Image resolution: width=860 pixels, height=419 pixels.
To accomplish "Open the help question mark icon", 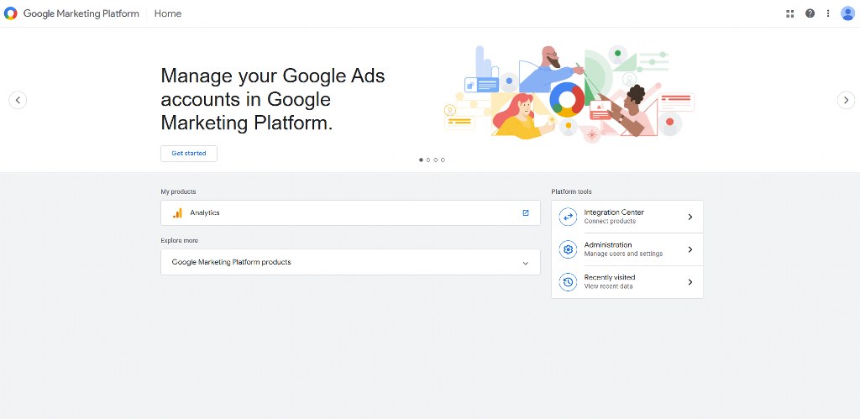I will [x=810, y=13].
